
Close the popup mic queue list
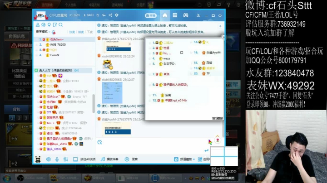(x=223, y=37)
